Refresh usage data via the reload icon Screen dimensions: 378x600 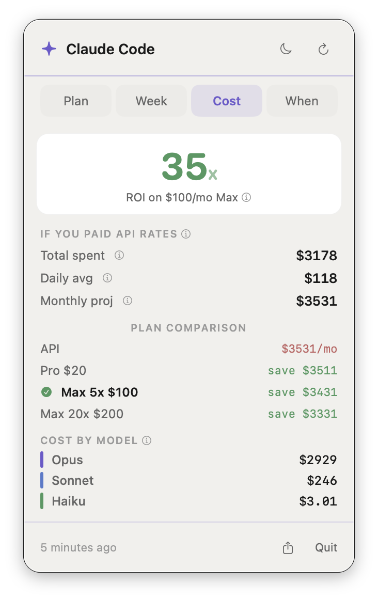pos(323,49)
